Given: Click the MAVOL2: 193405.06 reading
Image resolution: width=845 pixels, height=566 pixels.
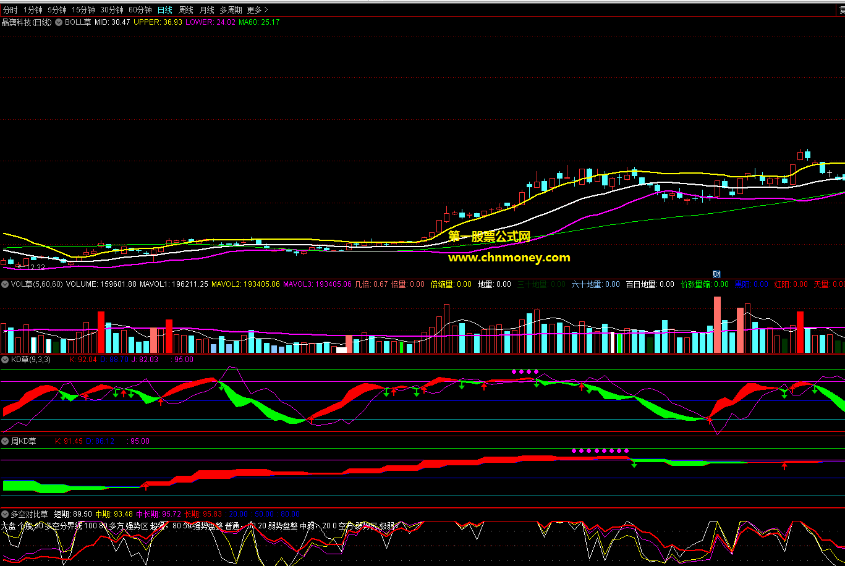Looking at the screenshot, I should pos(245,284).
